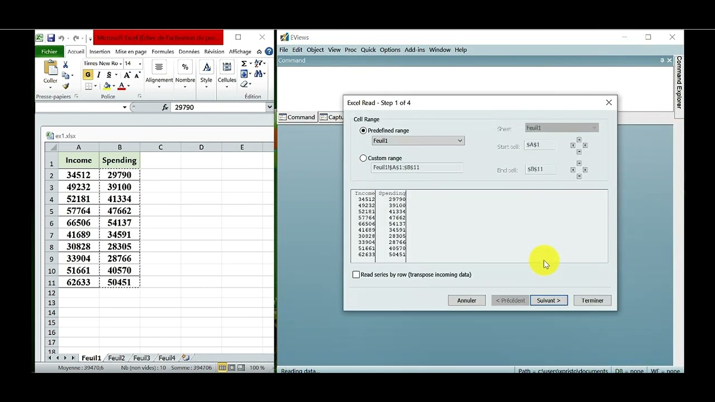
Task: Select the Custom range radio button
Action: click(364, 158)
